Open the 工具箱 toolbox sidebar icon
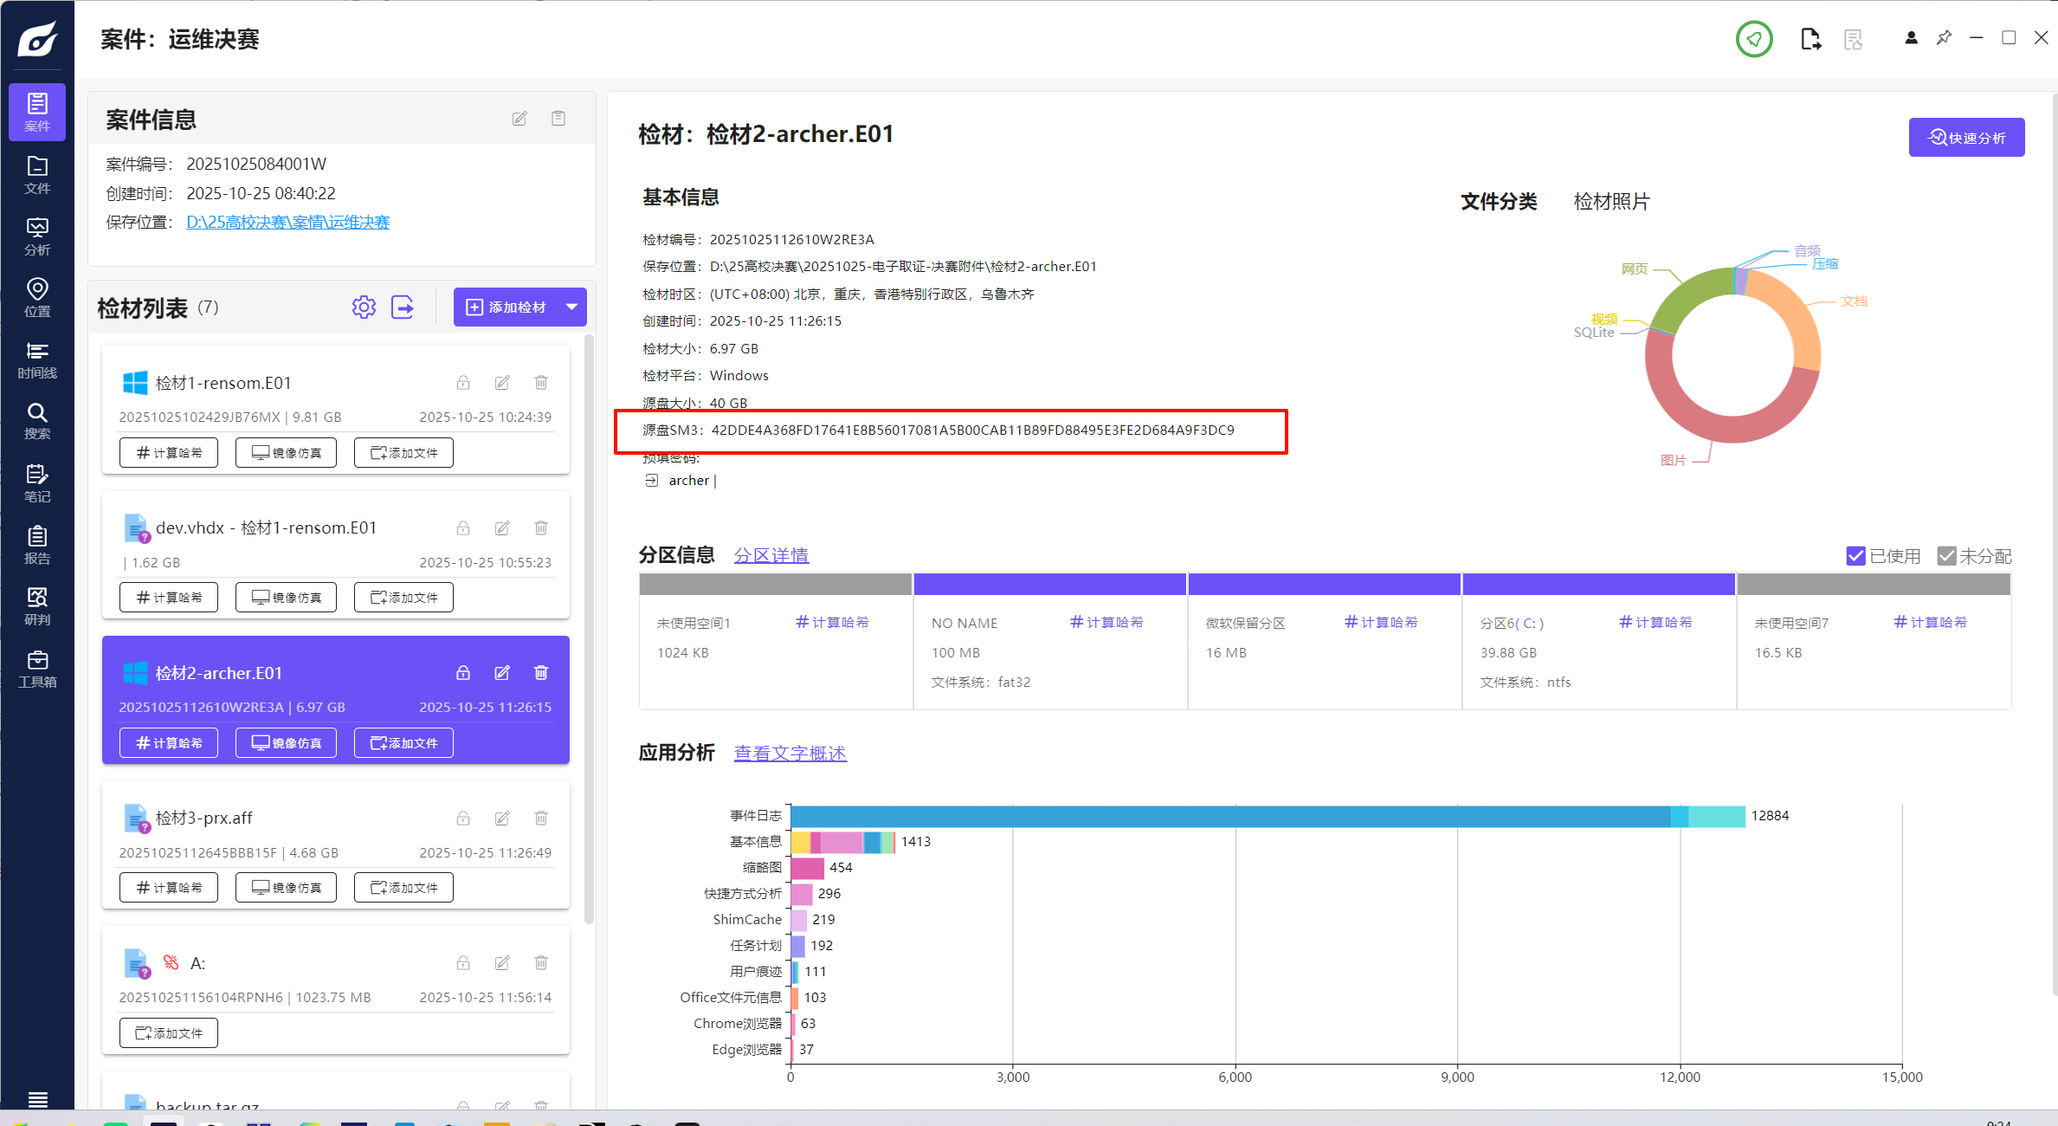The height and width of the screenshot is (1126, 2058). pyautogui.click(x=37, y=669)
